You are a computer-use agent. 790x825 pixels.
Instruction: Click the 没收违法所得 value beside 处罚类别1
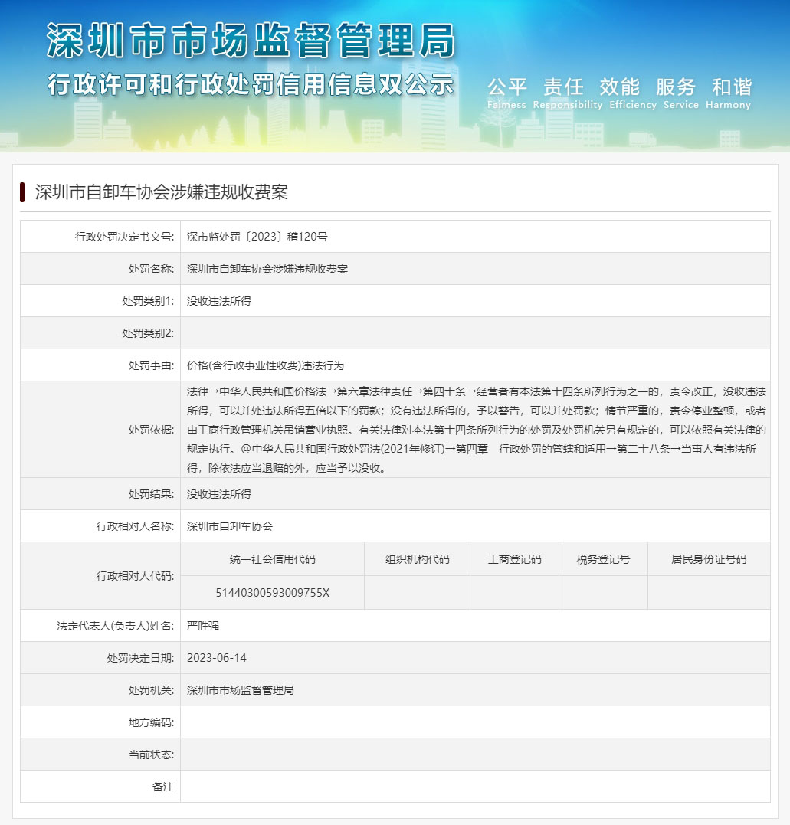[219, 301]
